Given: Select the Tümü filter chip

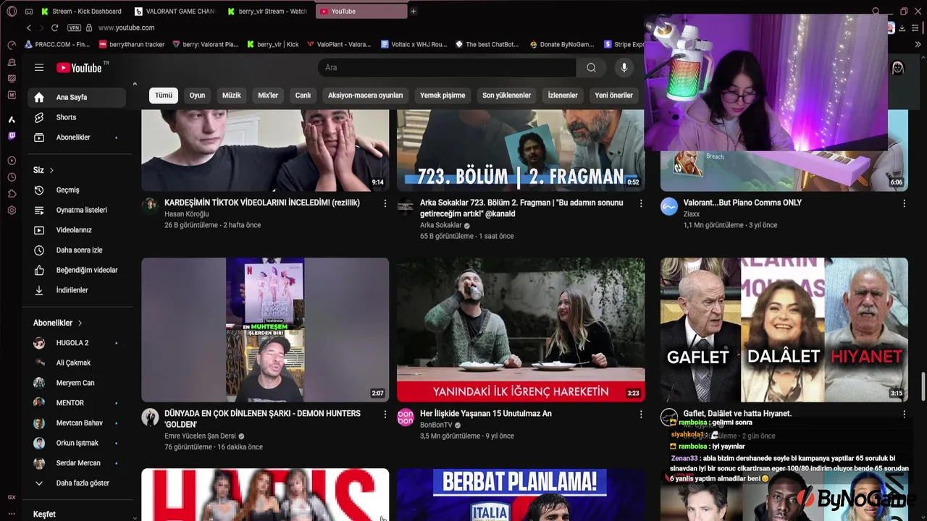Looking at the screenshot, I should [x=164, y=96].
